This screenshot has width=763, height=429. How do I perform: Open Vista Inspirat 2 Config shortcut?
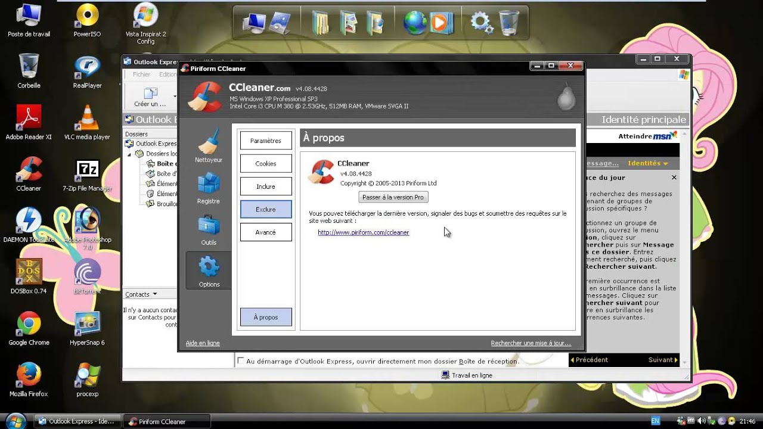click(146, 24)
